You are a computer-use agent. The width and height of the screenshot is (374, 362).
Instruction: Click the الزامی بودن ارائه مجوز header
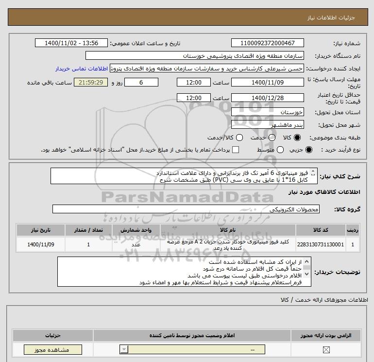pyautogui.click(x=326, y=335)
